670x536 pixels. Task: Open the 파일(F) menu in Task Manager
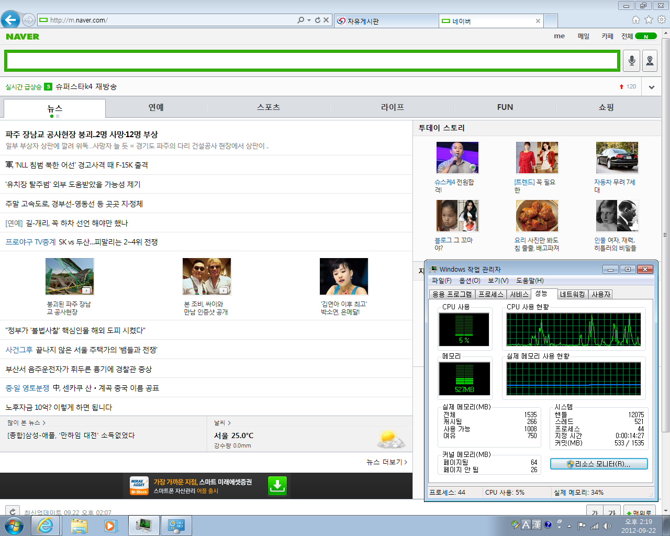click(442, 281)
